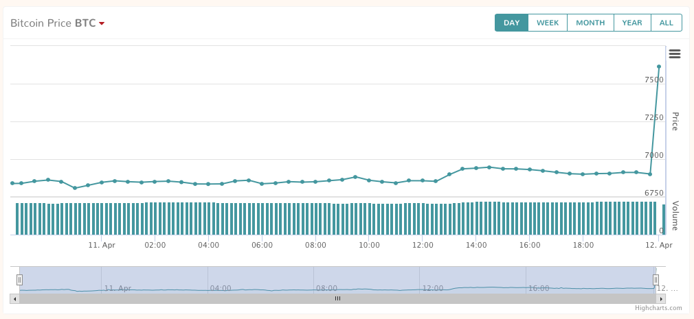
Task: Show the YEAR price range
Action: (632, 23)
